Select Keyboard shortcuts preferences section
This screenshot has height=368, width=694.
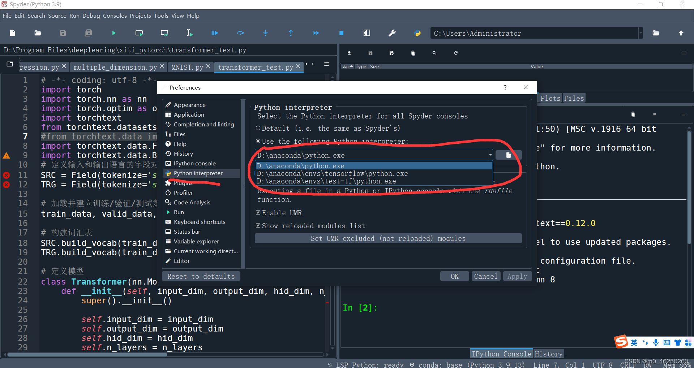201,222
